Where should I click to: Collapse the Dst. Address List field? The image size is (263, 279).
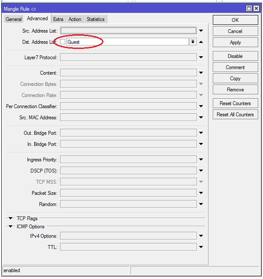201,42
